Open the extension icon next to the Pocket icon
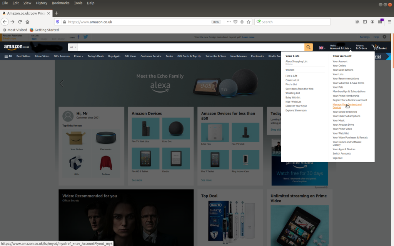The width and height of the screenshot is (394, 246). pyautogui.click(x=242, y=22)
